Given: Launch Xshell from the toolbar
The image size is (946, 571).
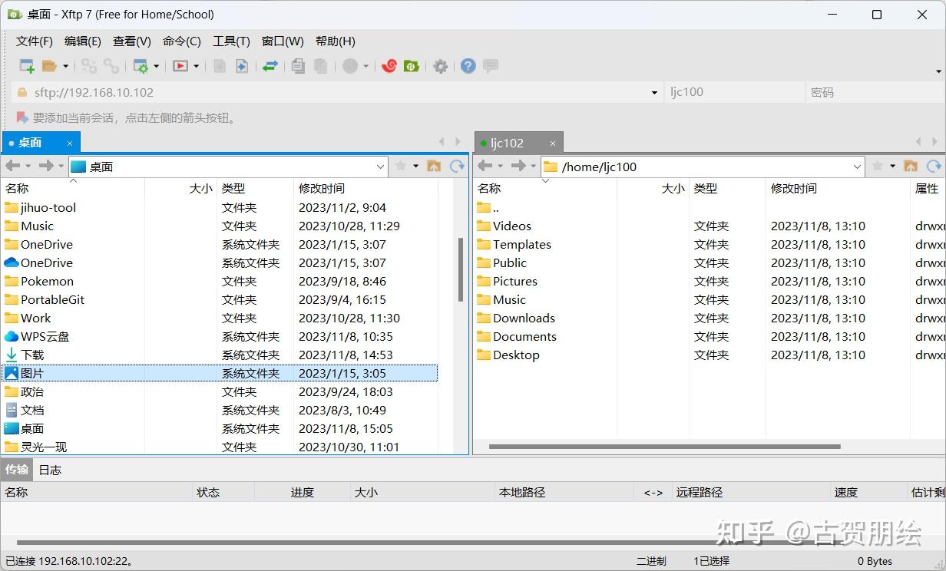Looking at the screenshot, I should click(389, 66).
